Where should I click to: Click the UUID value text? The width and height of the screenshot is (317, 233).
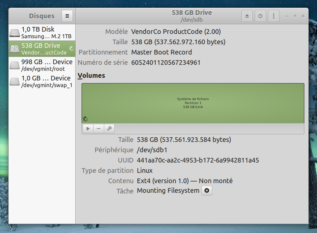pos(198,160)
